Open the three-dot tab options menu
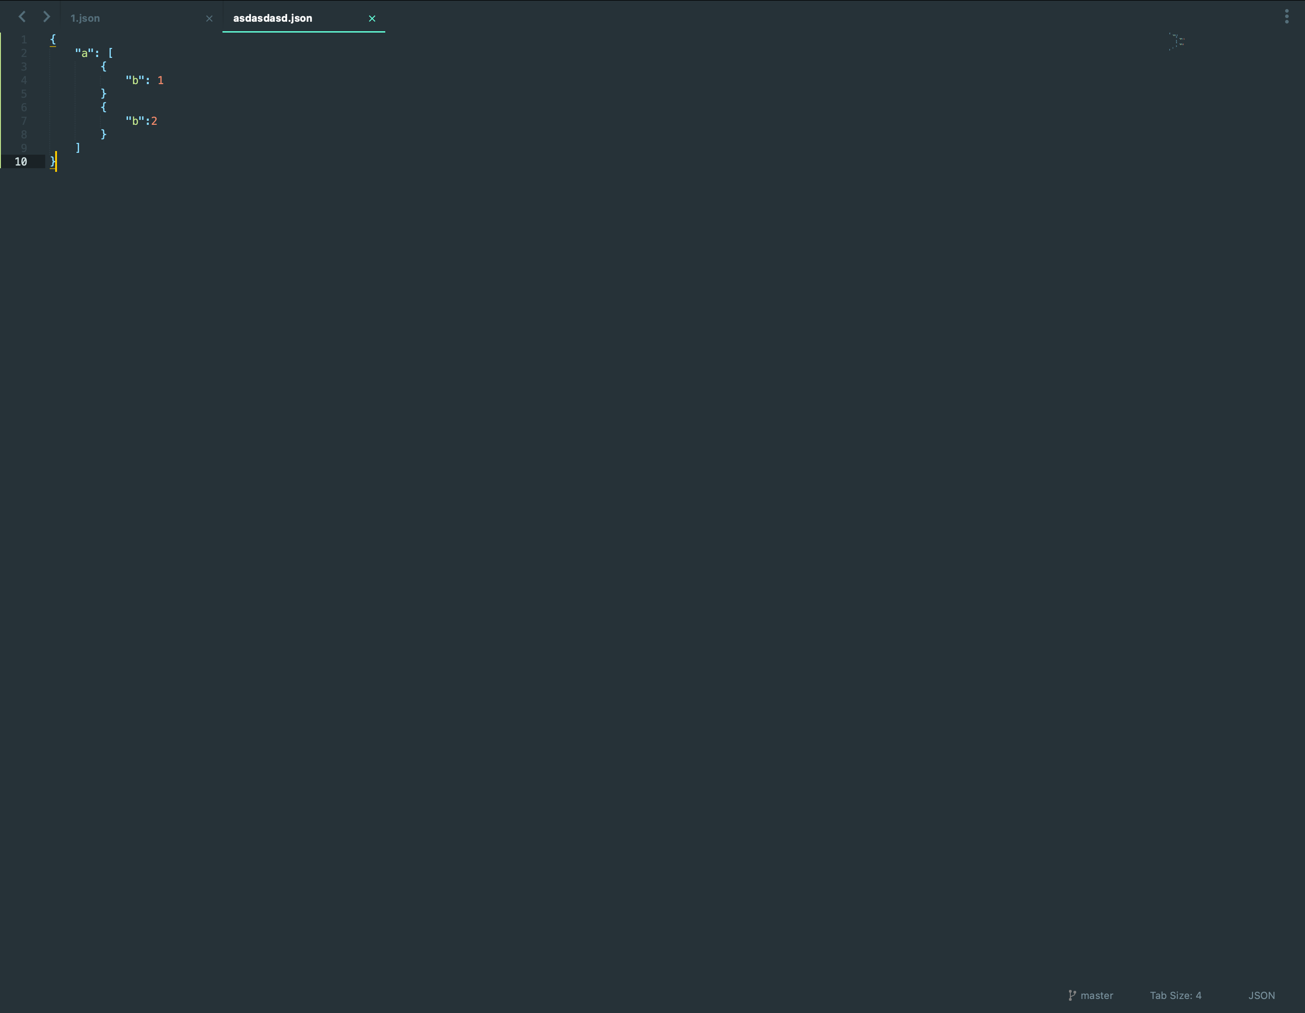Screen dimensions: 1305x1013 click(1286, 17)
